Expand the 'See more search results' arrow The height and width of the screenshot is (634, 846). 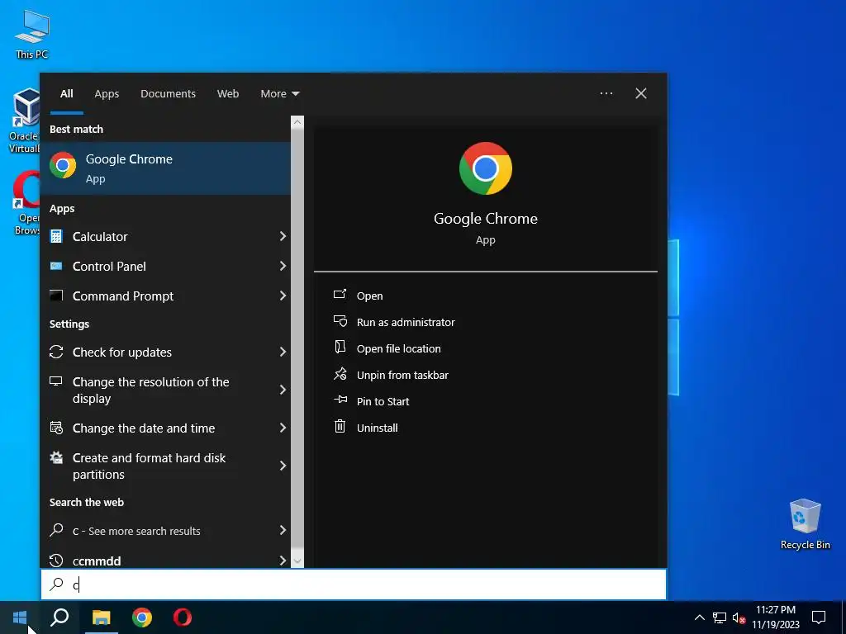point(283,530)
